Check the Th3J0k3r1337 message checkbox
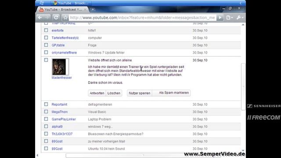 coord(46,133)
